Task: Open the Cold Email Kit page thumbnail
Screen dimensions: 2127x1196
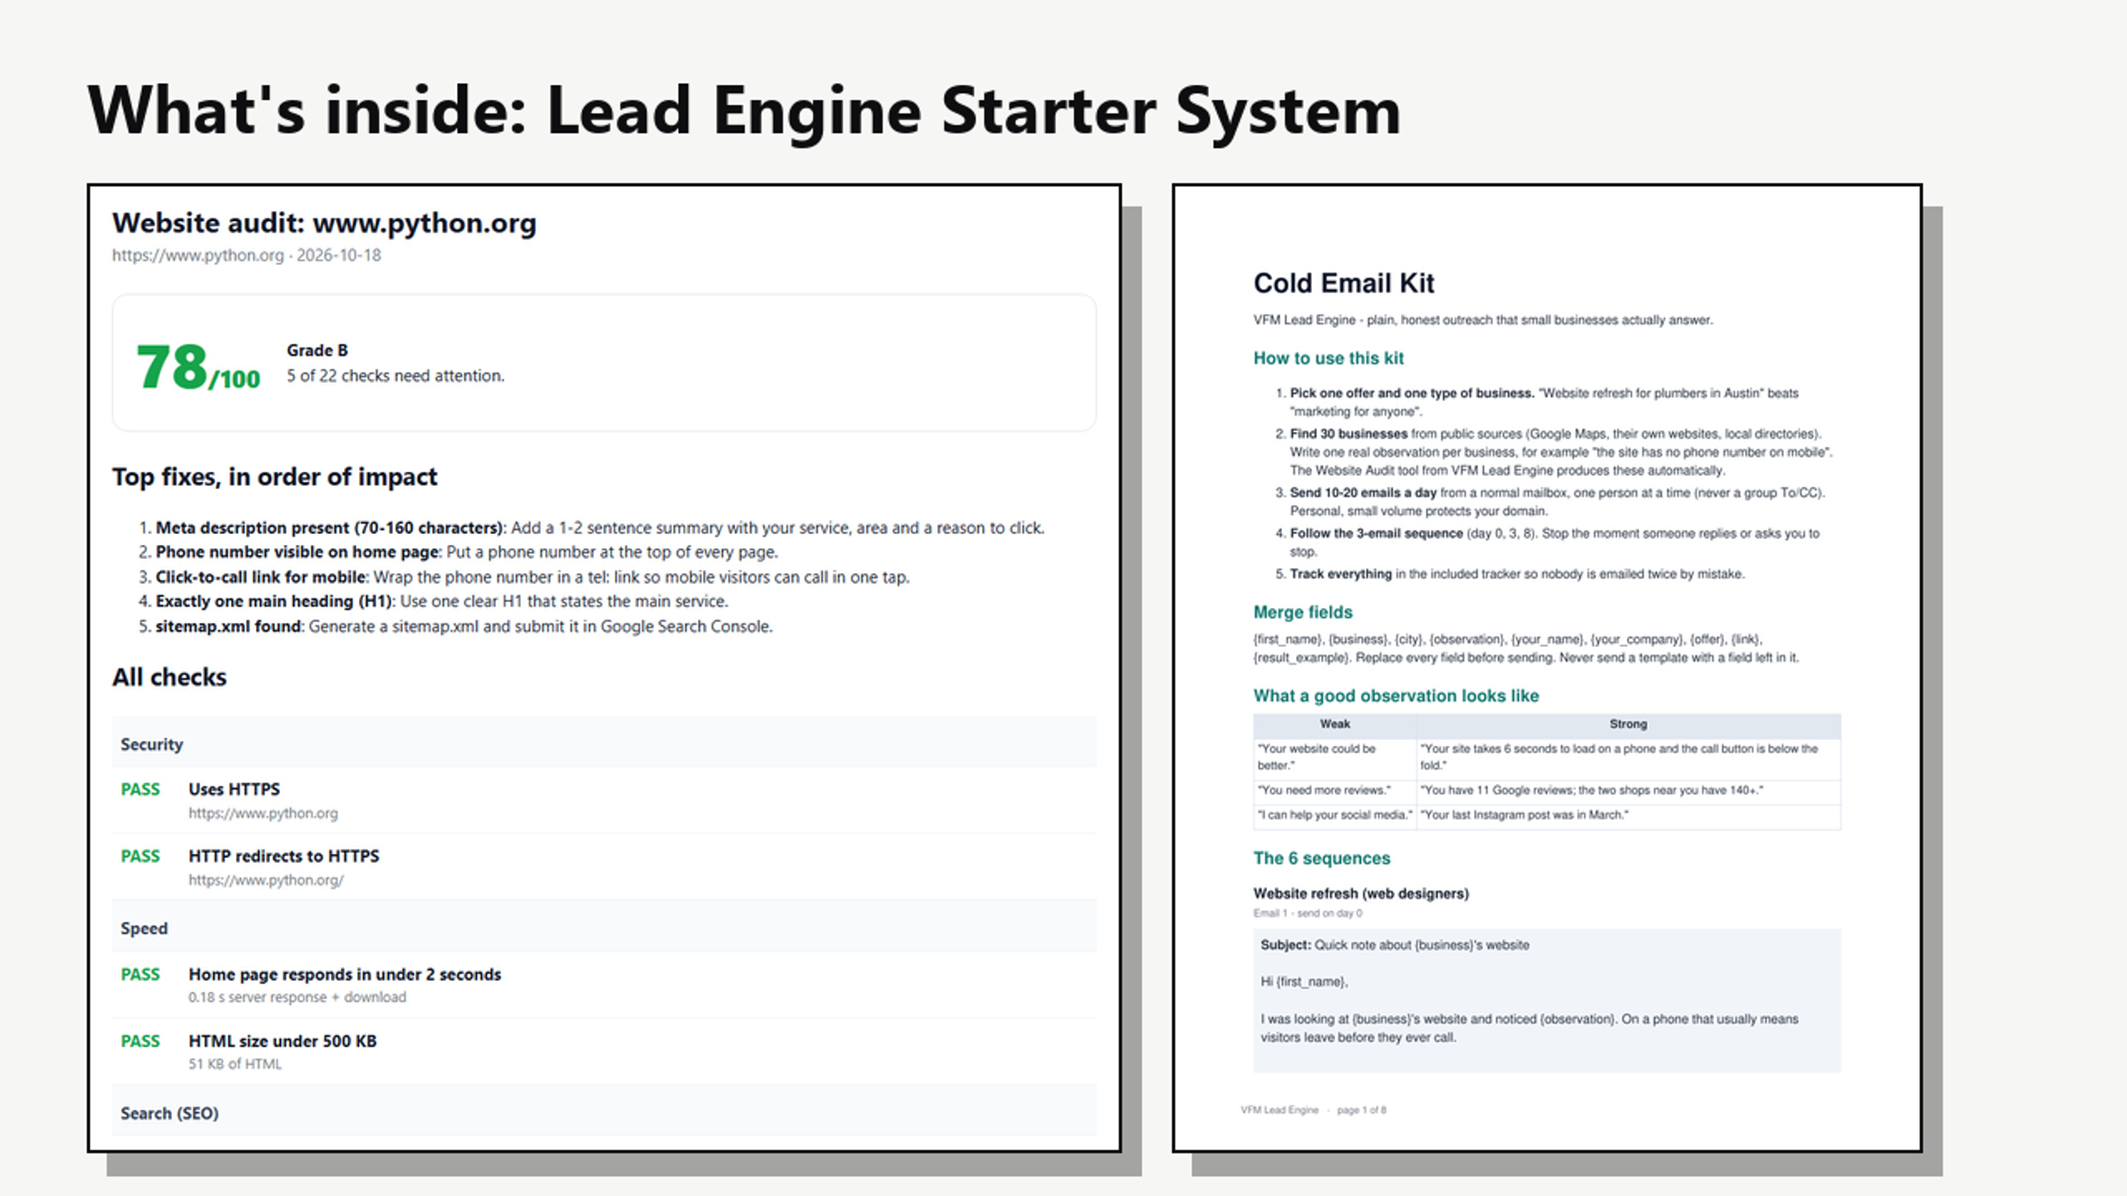Action: point(1547,668)
